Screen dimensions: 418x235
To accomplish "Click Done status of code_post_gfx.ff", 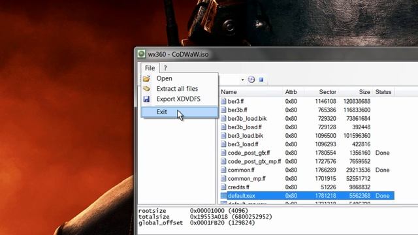I will point(382,153).
